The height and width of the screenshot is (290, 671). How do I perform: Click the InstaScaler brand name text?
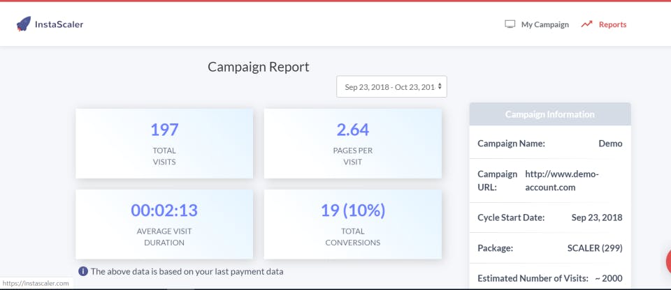(59, 24)
